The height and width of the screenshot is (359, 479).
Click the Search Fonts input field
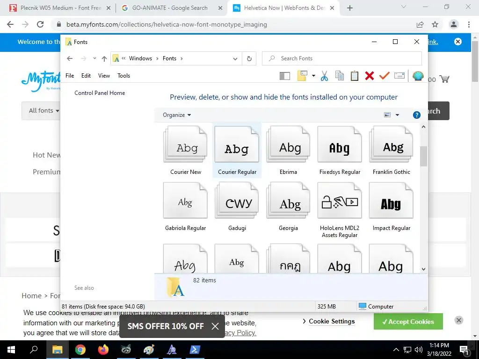point(342,58)
